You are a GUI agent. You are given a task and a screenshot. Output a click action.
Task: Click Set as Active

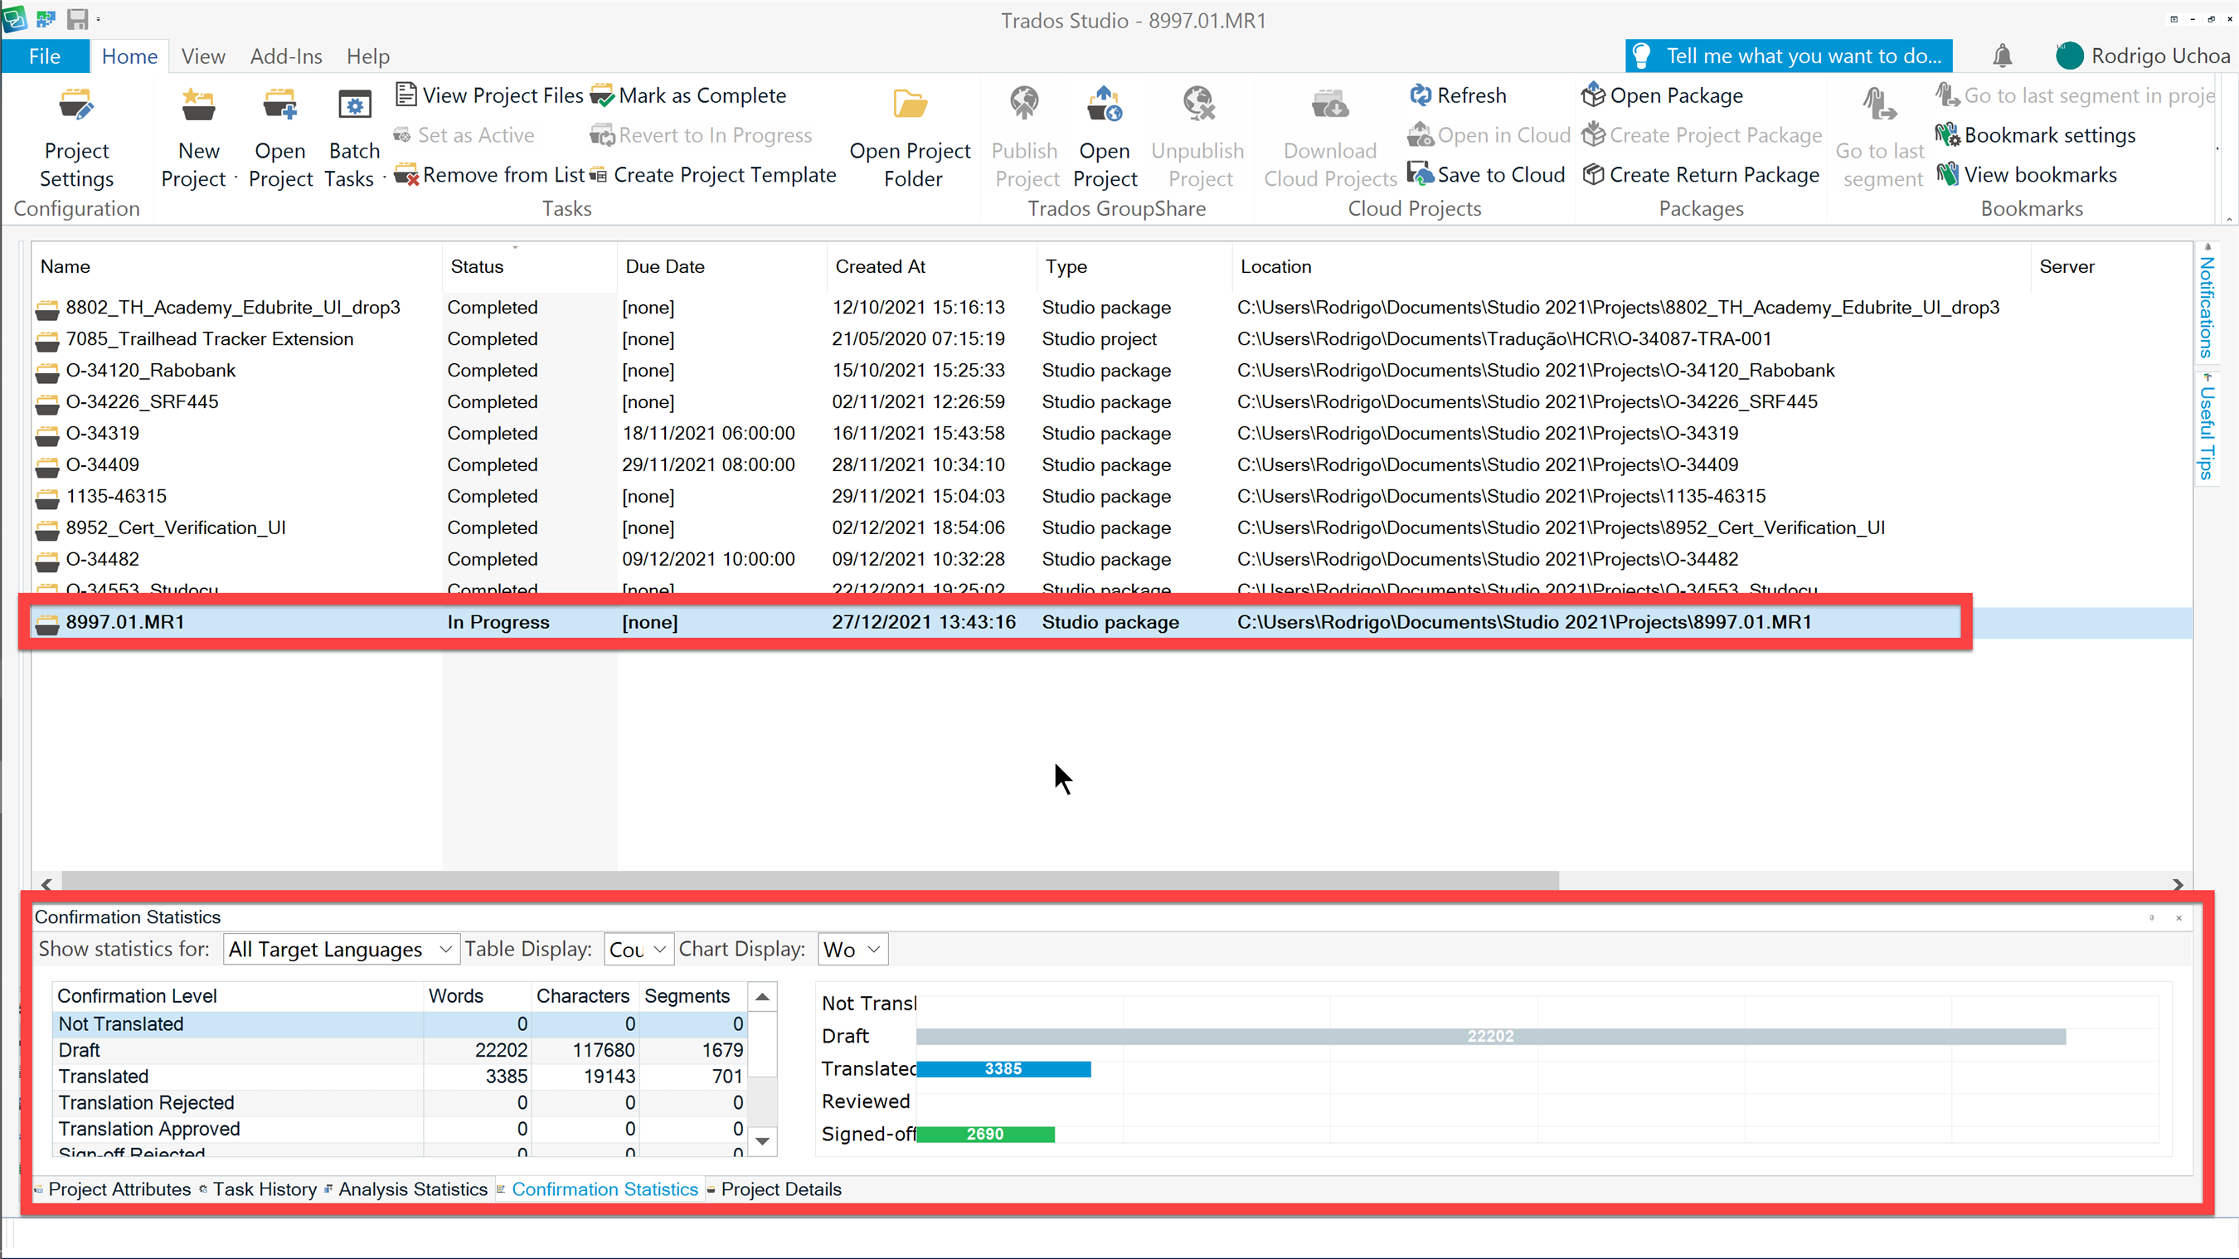tap(464, 134)
